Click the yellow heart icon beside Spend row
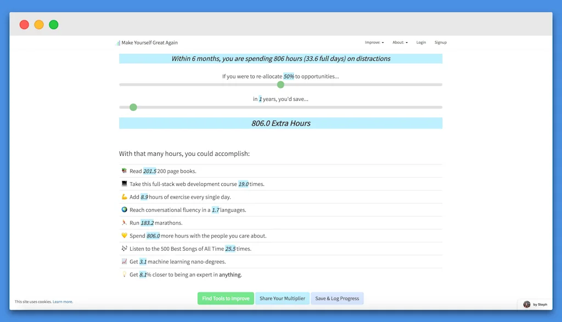The width and height of the screenshot is (562, 322). click(124, 236)
